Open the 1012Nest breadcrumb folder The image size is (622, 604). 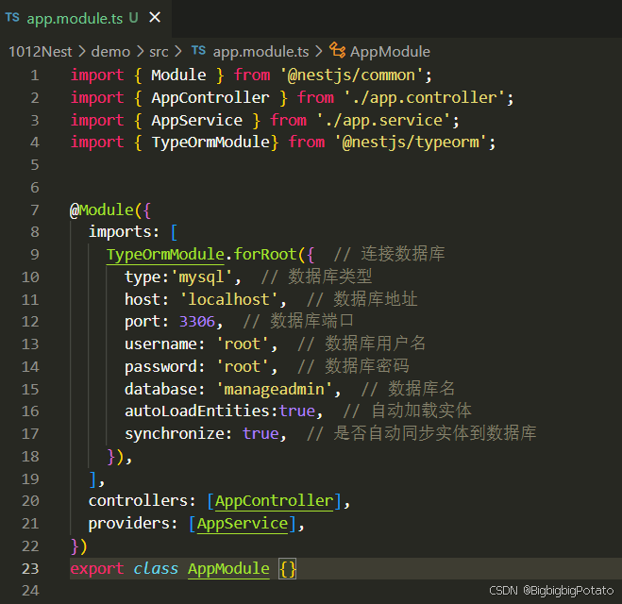(40, 52)
